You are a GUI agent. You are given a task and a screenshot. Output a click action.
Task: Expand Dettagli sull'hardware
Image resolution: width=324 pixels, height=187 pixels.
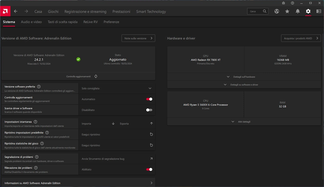(x=244, y=77)
